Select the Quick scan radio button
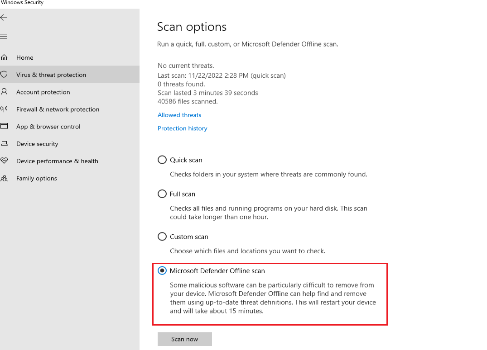This screenshot has width=487, height=350. click(162, 160)
